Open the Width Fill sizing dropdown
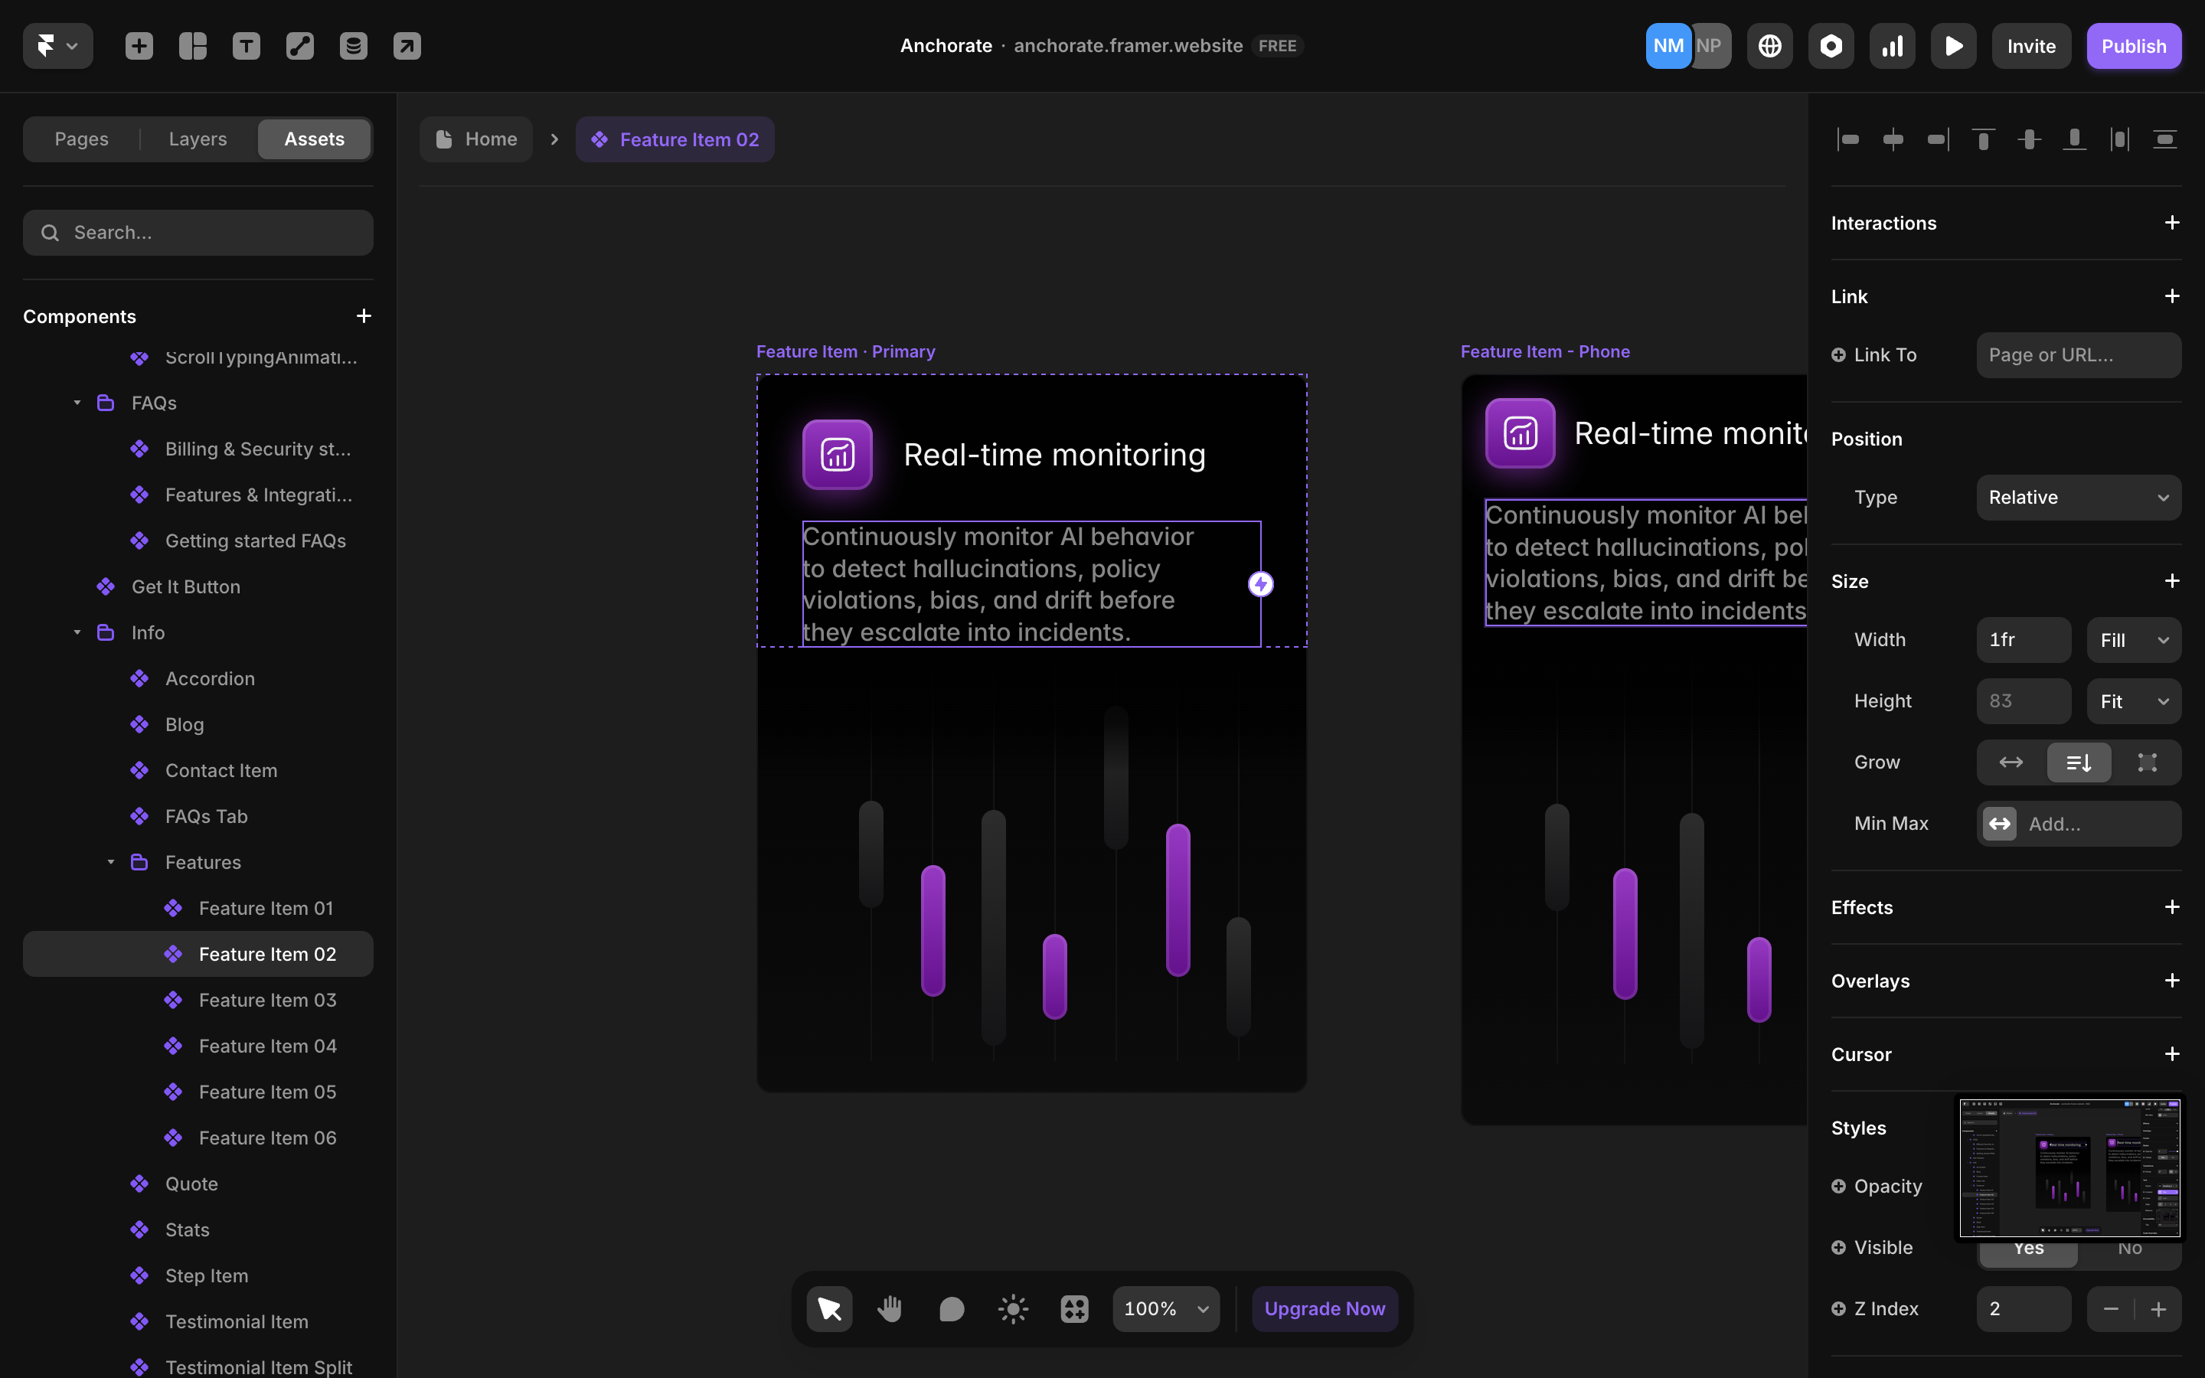 2133,640
